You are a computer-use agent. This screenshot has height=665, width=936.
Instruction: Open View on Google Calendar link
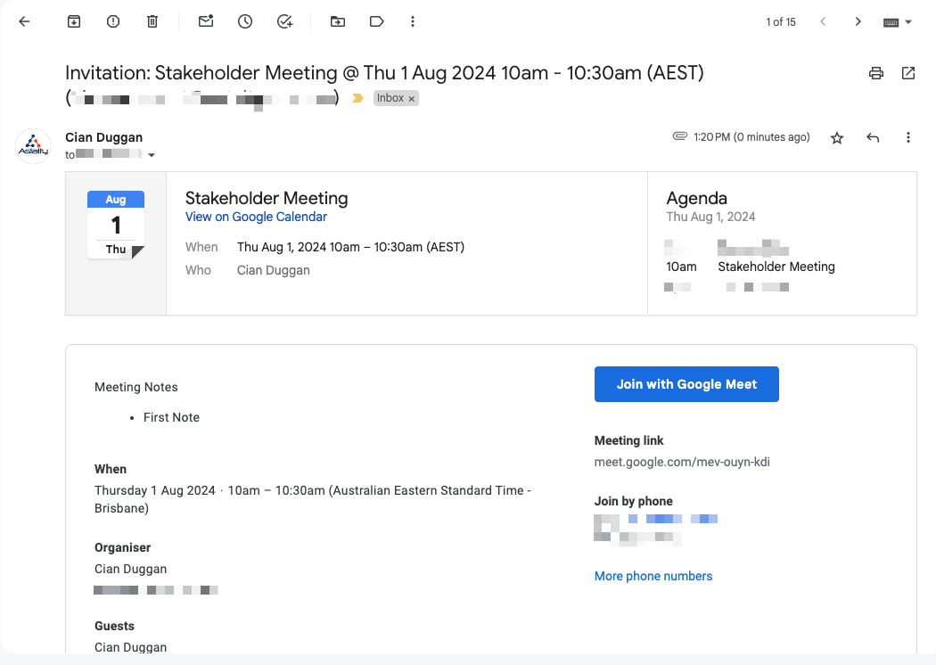(256, 217)
